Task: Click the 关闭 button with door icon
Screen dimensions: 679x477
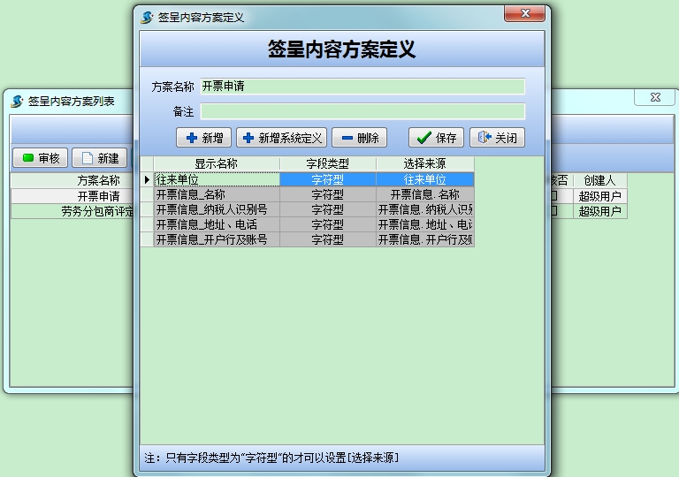Action: (x=497, y=138)
